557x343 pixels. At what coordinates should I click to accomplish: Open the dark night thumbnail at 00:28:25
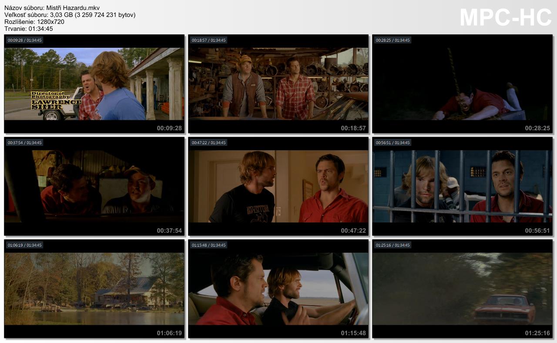[x=462, y=84]
